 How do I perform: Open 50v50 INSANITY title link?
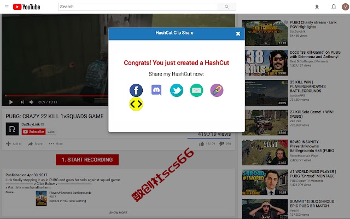(x=312, y=146)
